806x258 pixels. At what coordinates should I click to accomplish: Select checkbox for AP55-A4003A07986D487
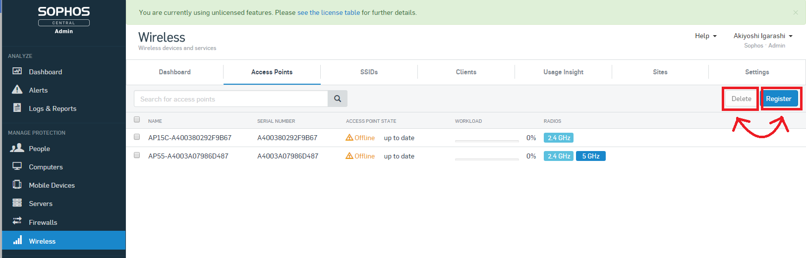pos(137,155)
